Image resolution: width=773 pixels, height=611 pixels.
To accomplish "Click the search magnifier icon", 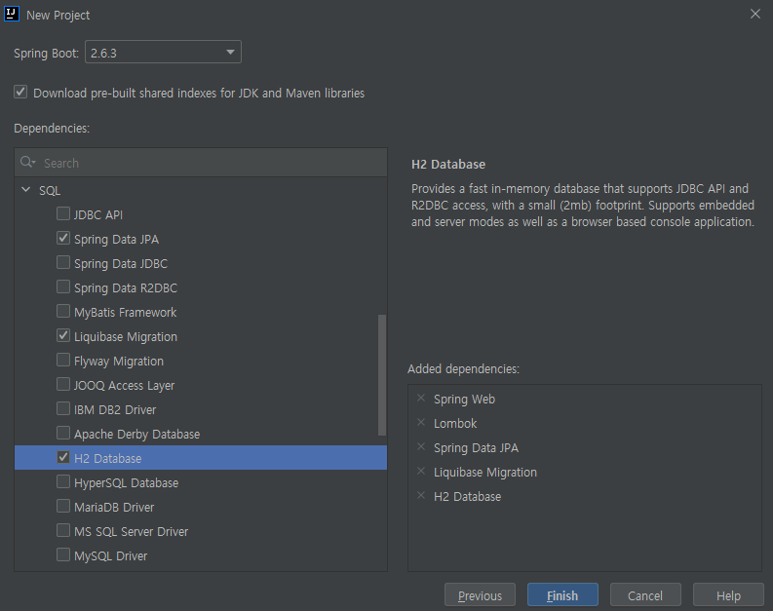I will [27, 162].
